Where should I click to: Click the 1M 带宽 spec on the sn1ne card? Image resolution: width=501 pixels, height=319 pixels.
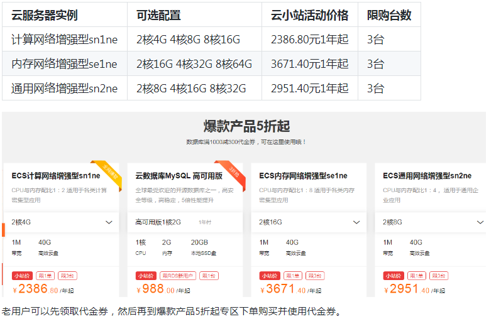[16, 247]
